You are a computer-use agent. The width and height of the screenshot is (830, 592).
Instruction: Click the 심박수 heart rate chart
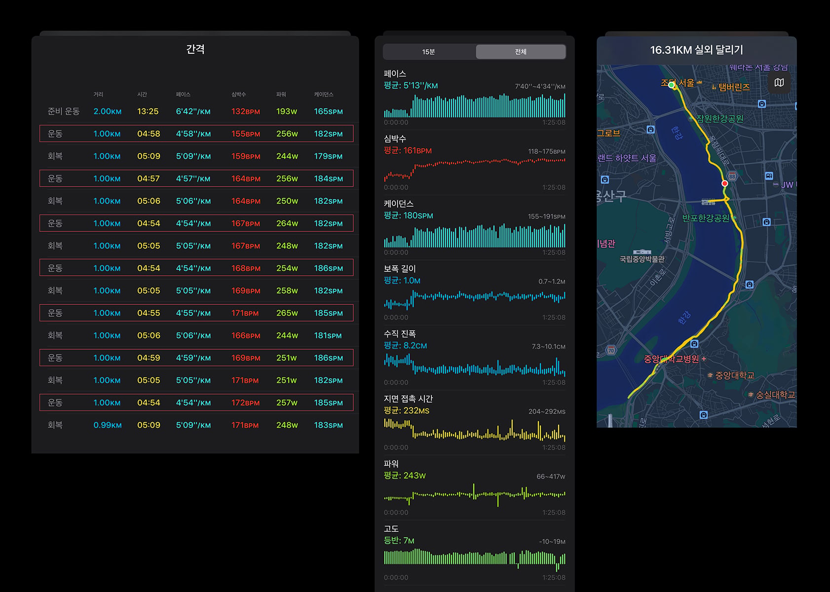(475, 170)
